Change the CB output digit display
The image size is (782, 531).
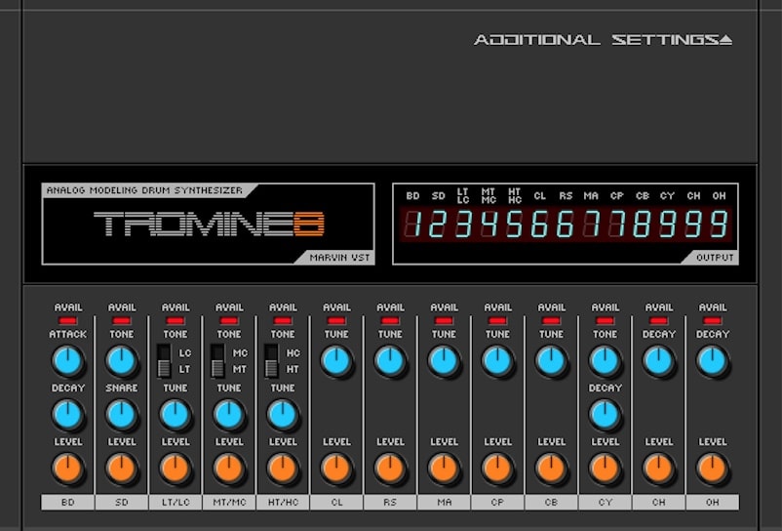[642, 224]
